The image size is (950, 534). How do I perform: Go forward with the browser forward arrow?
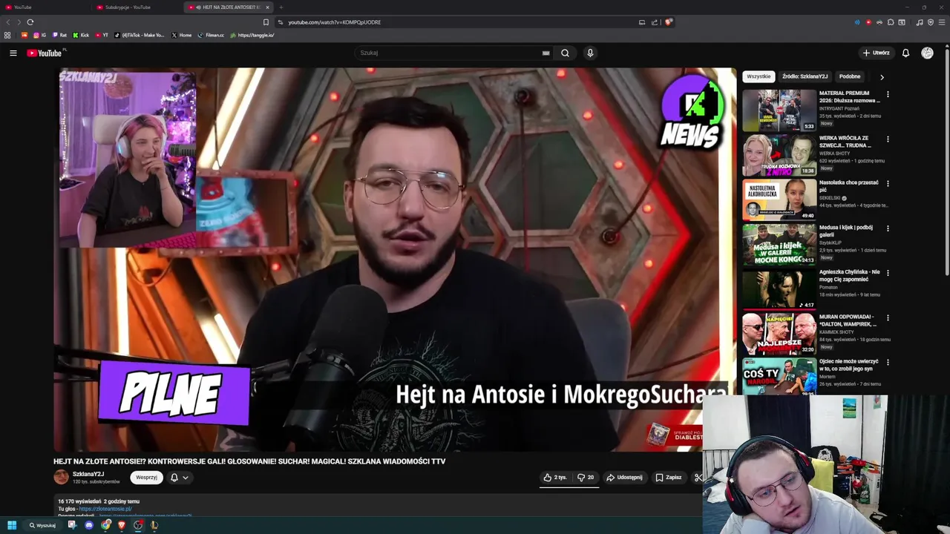(x=19, y=22)
